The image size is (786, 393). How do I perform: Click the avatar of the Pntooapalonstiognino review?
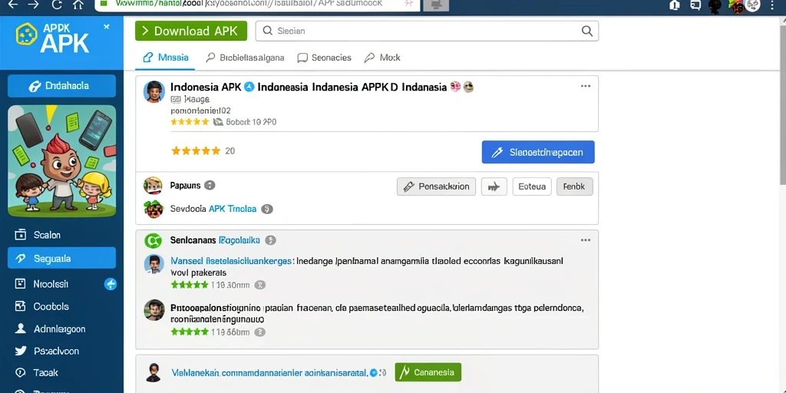(x=154, y=310)
